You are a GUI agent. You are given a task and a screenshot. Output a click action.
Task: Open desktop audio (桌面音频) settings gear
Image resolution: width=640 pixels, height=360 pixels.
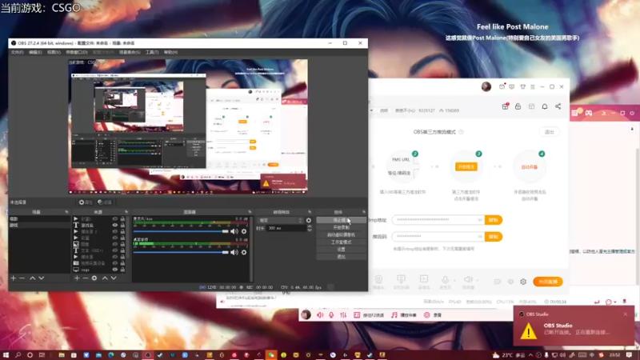point(244,252)
